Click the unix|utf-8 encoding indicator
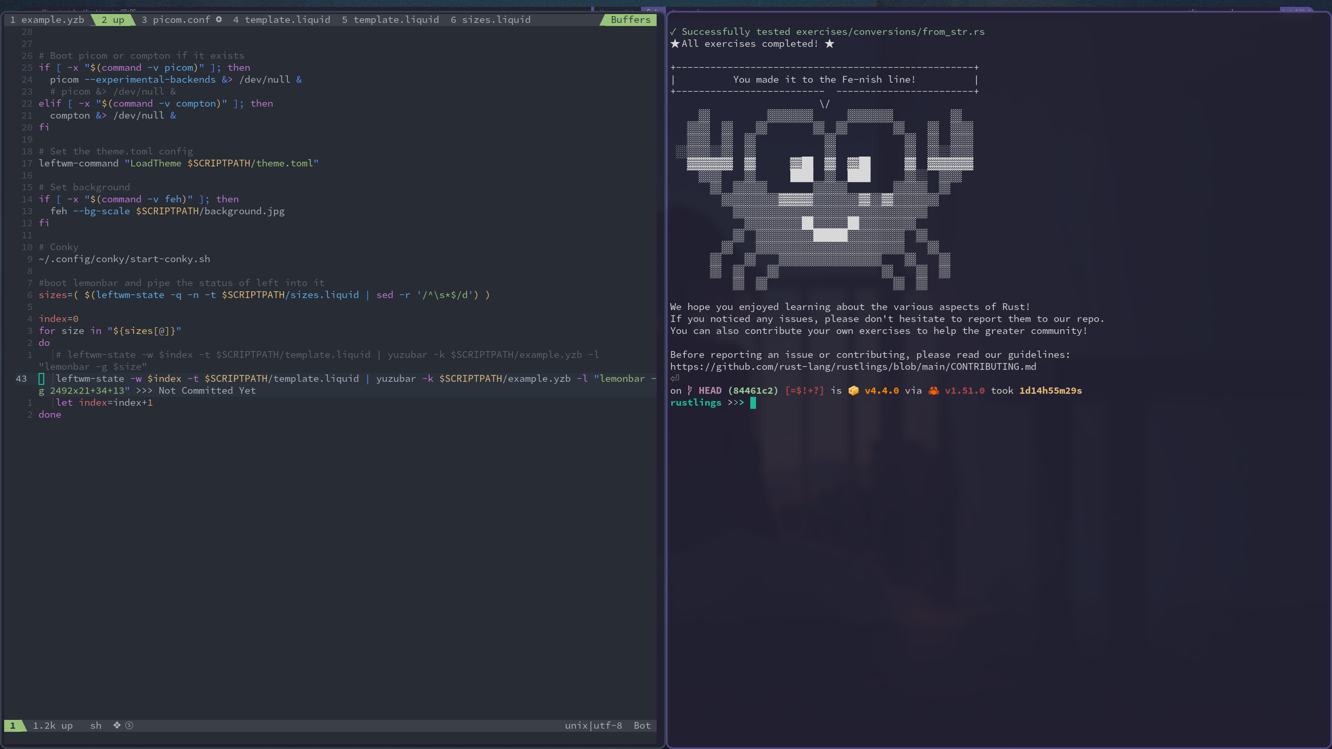This screenshot has width=1332, height=749. (594, 725)
